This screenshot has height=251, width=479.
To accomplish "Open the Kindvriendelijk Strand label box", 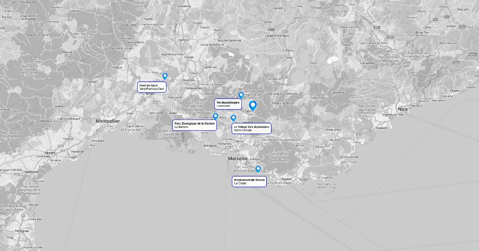I will (249, 182).
